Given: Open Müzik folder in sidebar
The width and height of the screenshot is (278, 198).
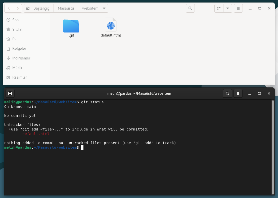Looking at the screenshot, I should (x=26, y=68).
